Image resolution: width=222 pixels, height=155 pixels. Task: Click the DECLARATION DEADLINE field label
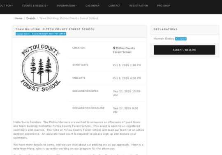88,108
